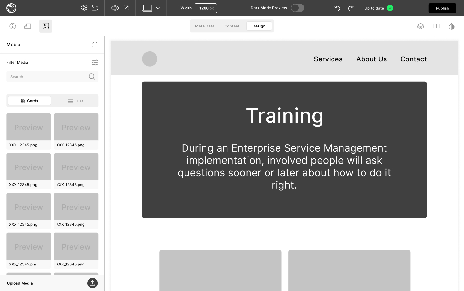Switch to the Content tab
The width and height of the screenshot is (464, 291).
[232, 26]
